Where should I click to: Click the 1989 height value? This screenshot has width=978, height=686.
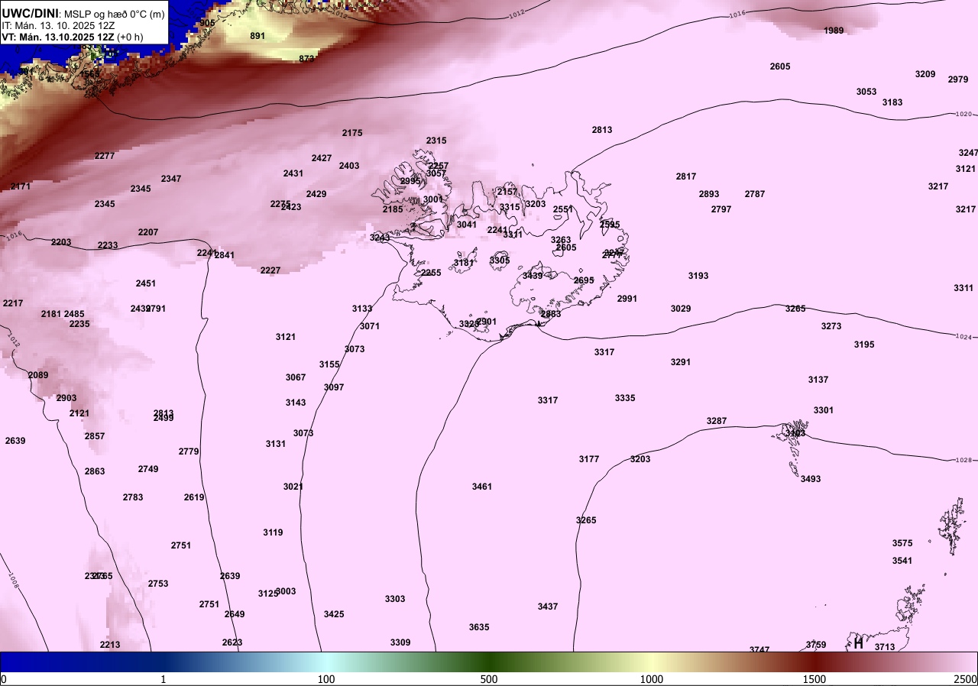834,31
